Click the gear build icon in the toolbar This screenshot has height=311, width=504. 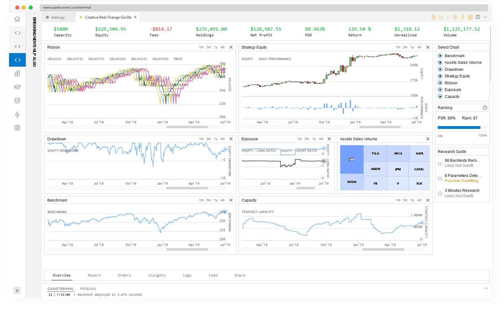tap(434, 17)
